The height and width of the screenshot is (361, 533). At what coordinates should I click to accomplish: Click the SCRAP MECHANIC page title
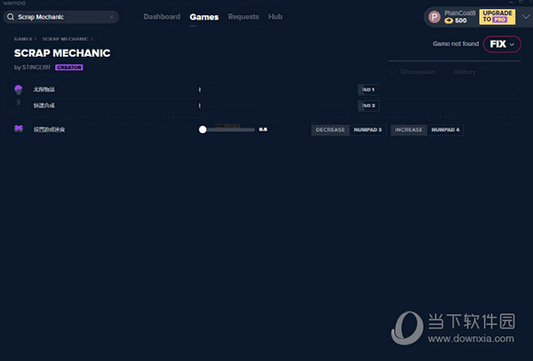click(x=62, y=53)
